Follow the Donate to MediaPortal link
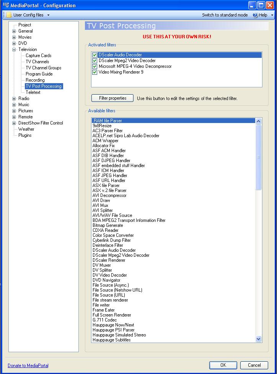The width and height of the screenshot is (277, 374). click(28, 366)
